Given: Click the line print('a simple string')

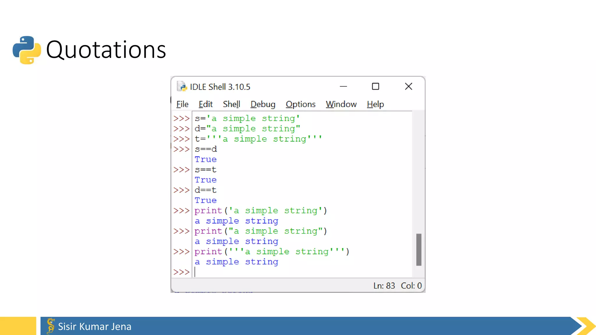Looking at the screenshot, I should [x=261, y=211].
